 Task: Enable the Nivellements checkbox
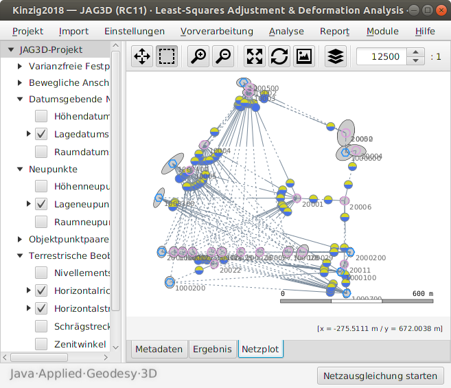pos(41,273)
